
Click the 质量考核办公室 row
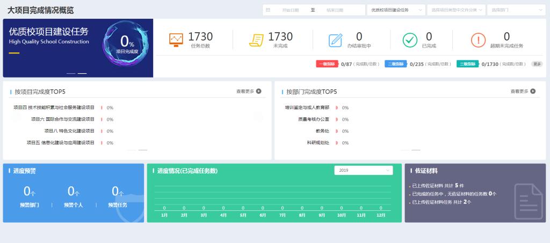[x=323, y=119]
